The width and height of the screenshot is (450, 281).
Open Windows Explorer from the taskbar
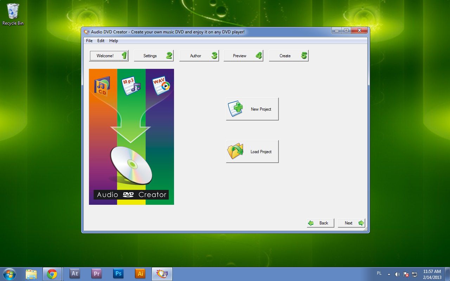31,274
